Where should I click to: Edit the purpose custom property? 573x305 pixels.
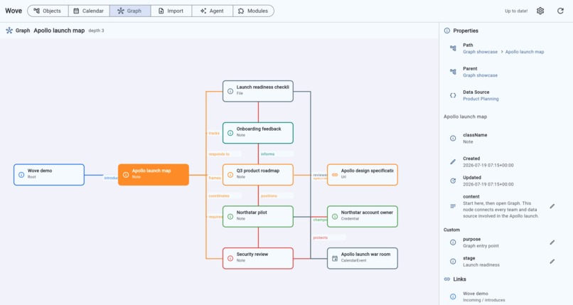pos(552,242)
